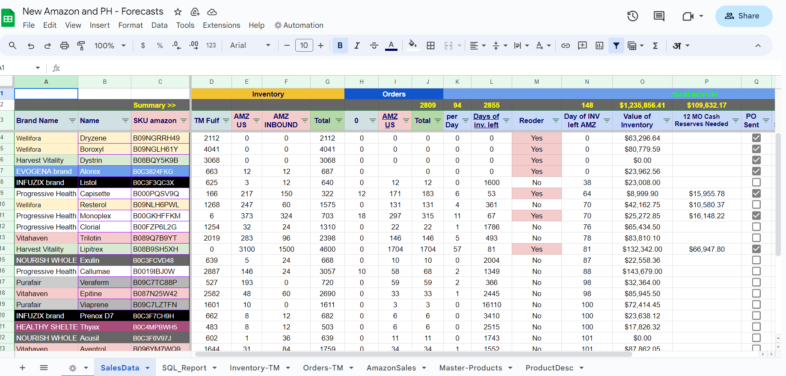
Task: Uncheck PO Sent for Lipitrex row
Action: pyautogui.click(x=756, y=249)
